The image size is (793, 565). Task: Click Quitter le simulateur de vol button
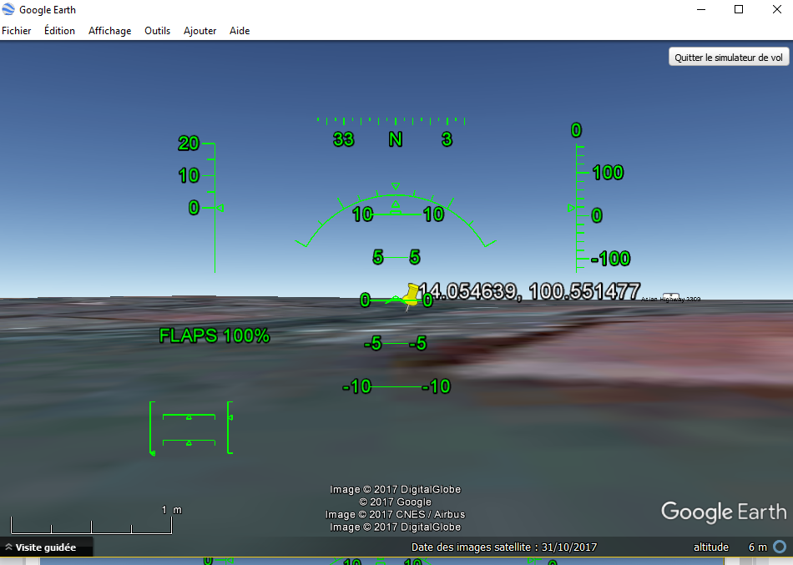coord(728,57)
